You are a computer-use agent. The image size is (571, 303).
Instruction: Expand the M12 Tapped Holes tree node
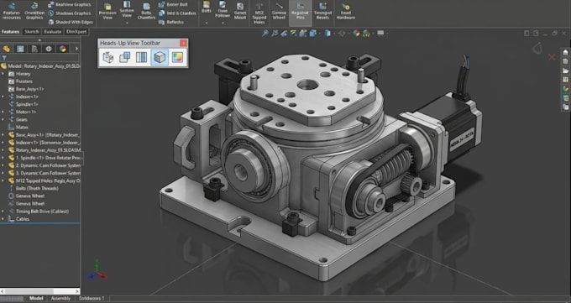coord(3,180)
